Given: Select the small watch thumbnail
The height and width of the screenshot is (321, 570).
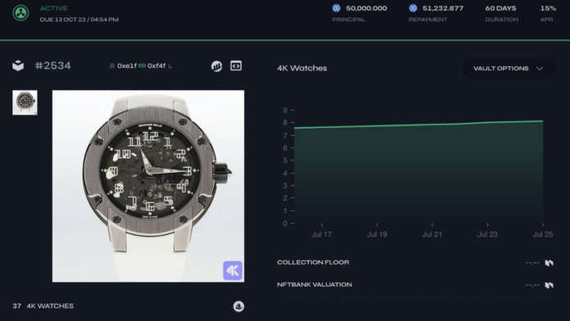Looking at the screenshot, I should click(x=25, y=102).
